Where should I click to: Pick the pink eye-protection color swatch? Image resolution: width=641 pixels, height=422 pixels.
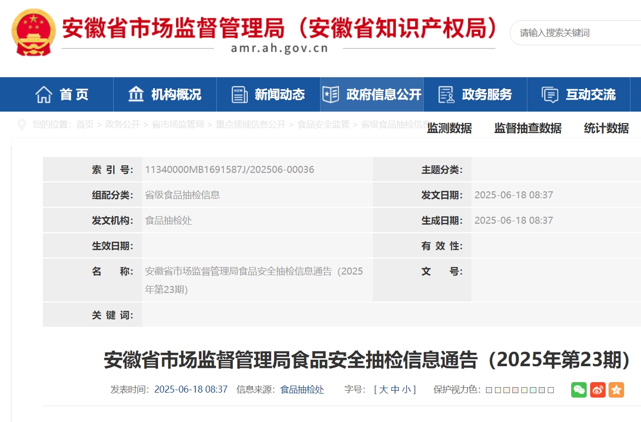click(x=516, y=390)
